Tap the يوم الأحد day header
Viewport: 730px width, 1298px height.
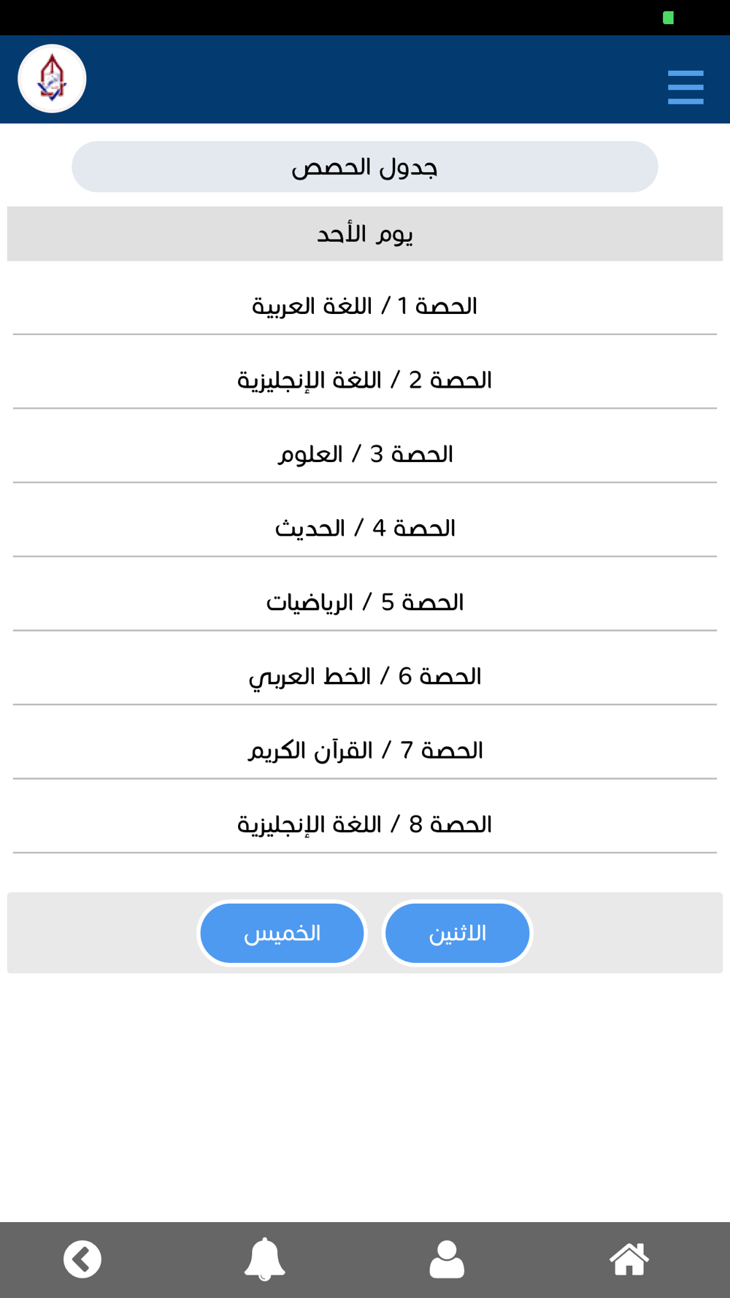click(x=365, y=234)
